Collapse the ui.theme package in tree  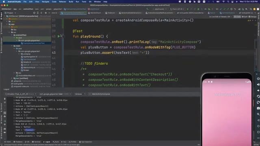[19, 54]
